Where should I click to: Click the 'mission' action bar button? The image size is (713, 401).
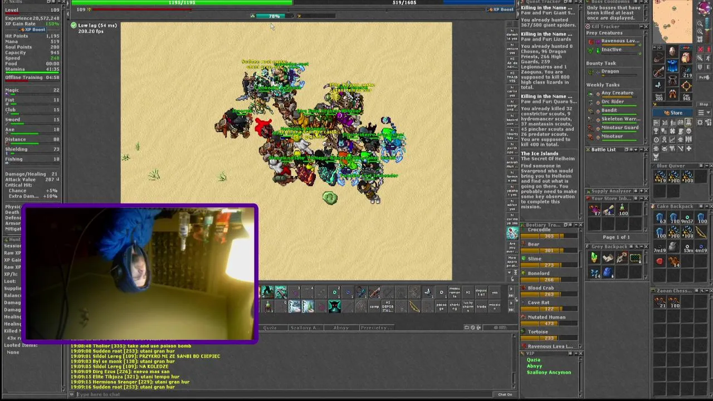[x=495, y=306]
